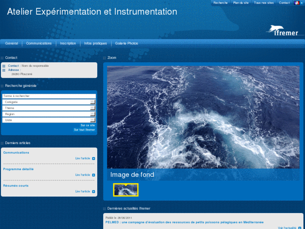Open the Résumés courts article title
The image size is (305, 229).
point(16,186)
